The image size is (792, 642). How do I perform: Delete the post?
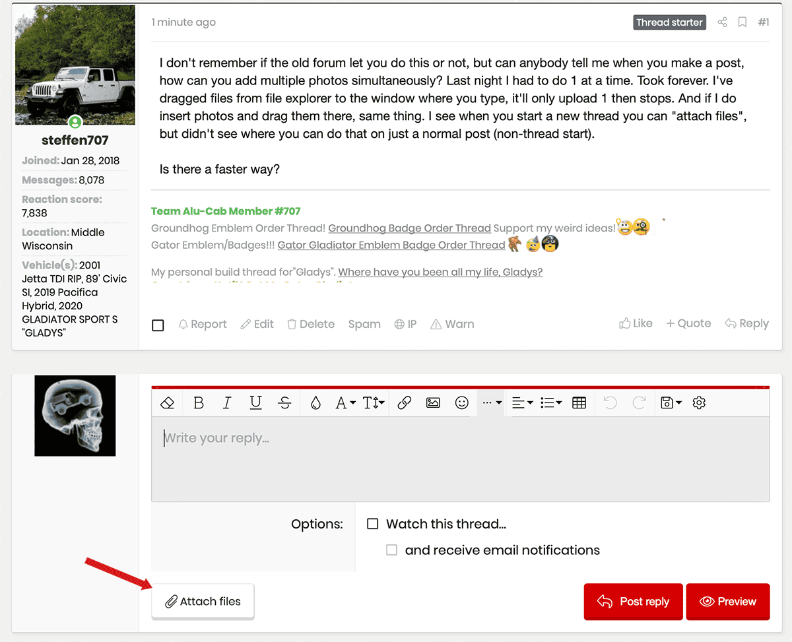click(311, 324)
